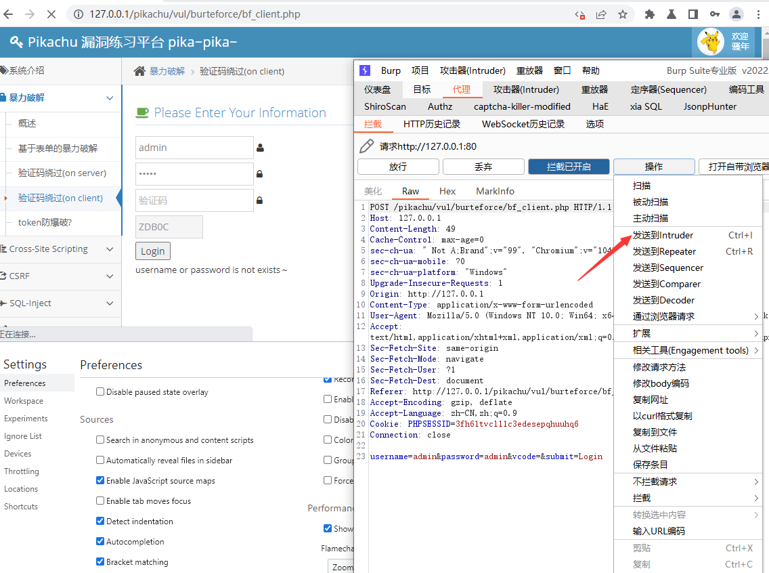Click the Login button on the form

tap(153, 251)
